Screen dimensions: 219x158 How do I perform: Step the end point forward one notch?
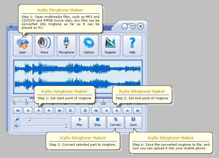[127, 110]
